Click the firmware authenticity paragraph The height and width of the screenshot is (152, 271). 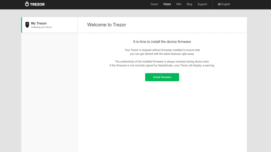click(162, 62)
